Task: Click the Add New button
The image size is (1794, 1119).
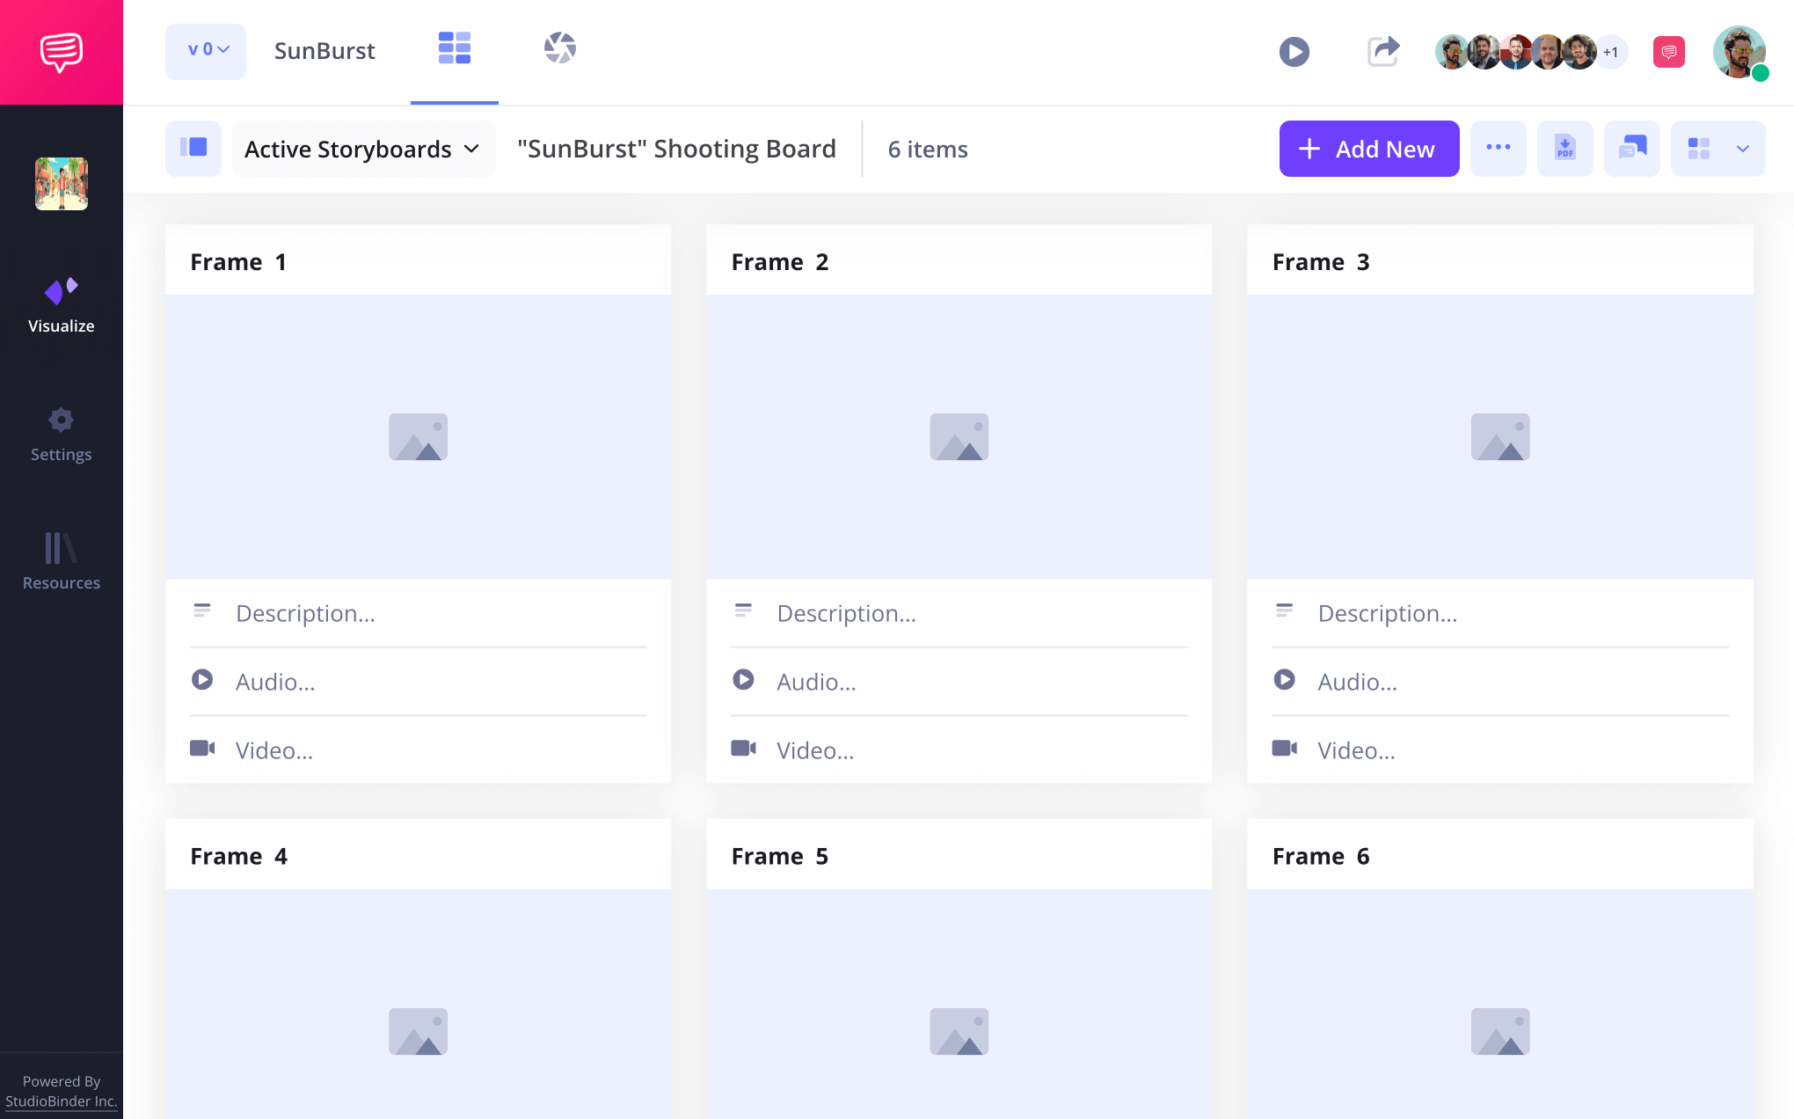Action: click(1368, 149)
